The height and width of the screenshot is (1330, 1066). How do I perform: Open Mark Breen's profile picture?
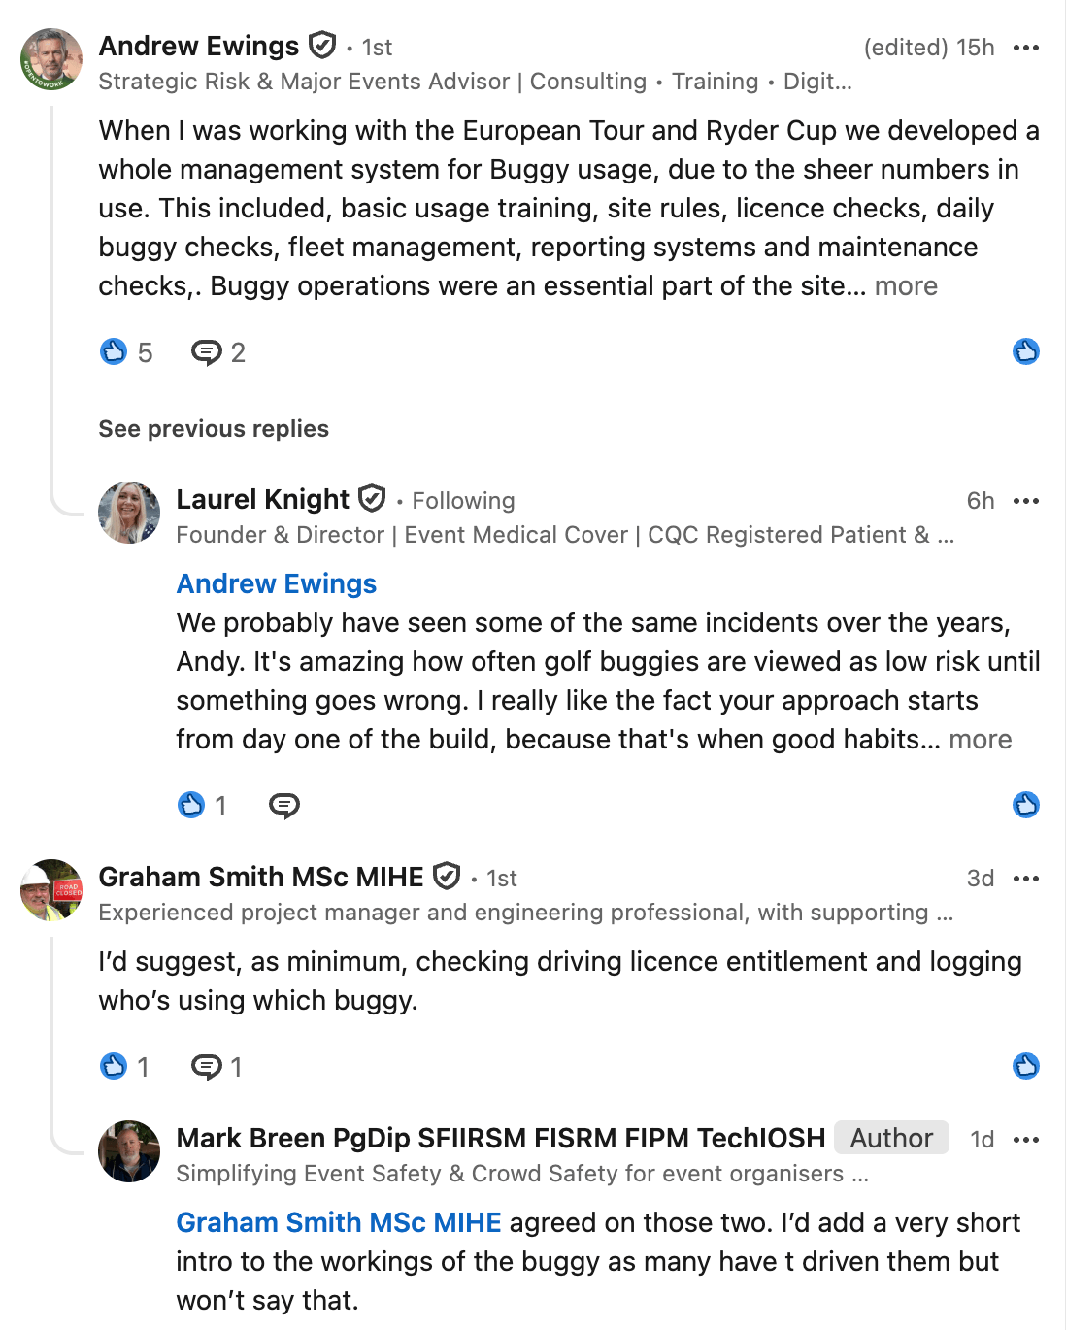coord(129,1151)
